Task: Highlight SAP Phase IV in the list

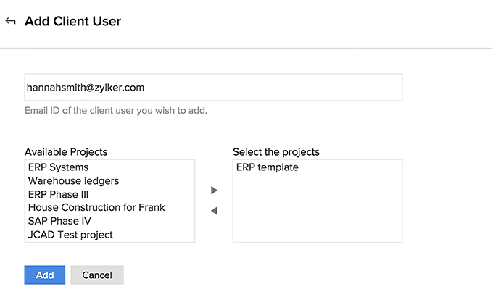Action: pyautogui.click(x=59, y=221)
